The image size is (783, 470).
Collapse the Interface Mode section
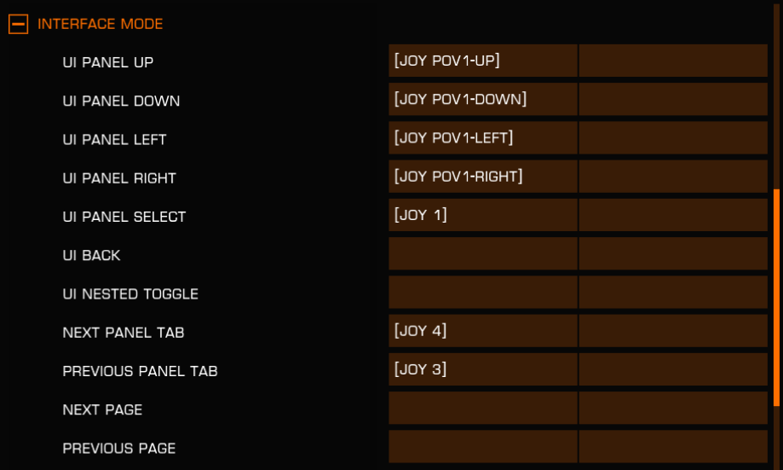point(19,24)
